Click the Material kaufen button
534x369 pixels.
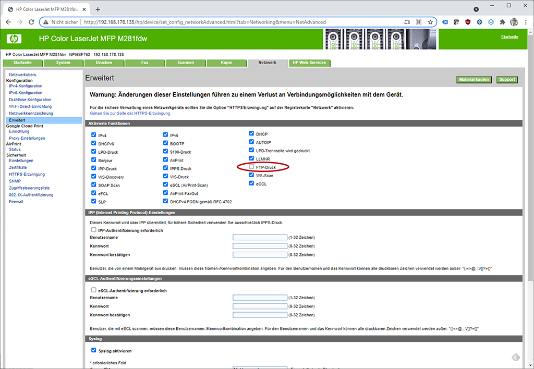[x=474, y=80]
